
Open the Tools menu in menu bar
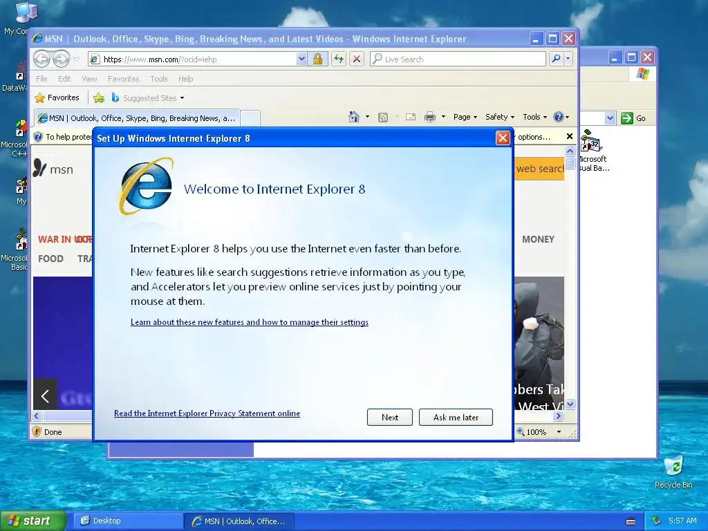(158, 79)
